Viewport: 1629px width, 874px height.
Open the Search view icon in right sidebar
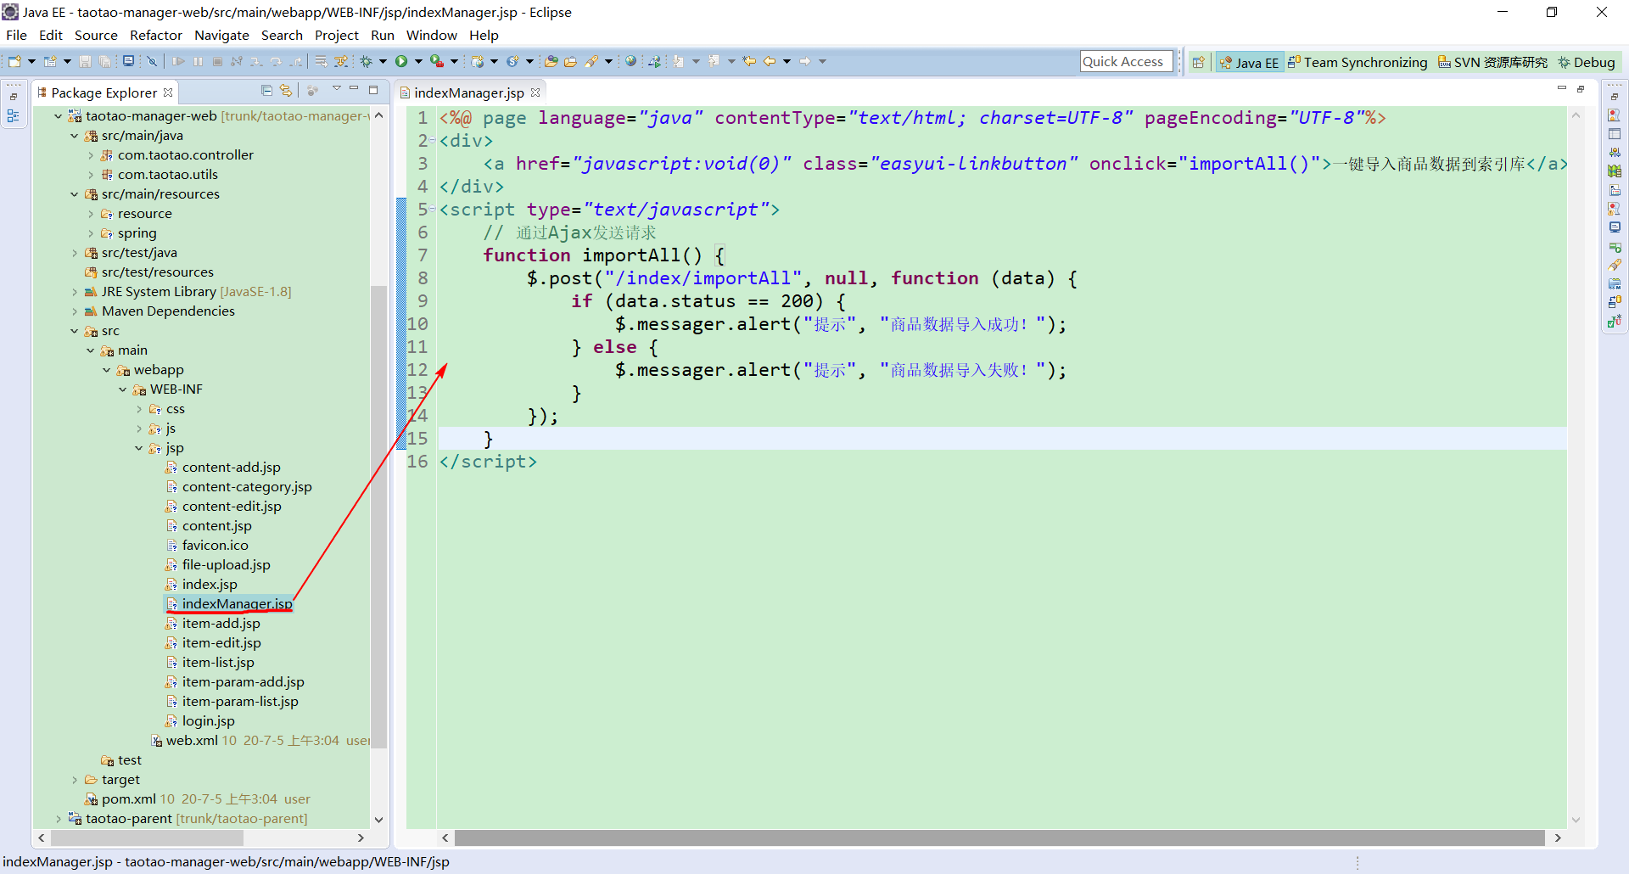(1614, 265)
